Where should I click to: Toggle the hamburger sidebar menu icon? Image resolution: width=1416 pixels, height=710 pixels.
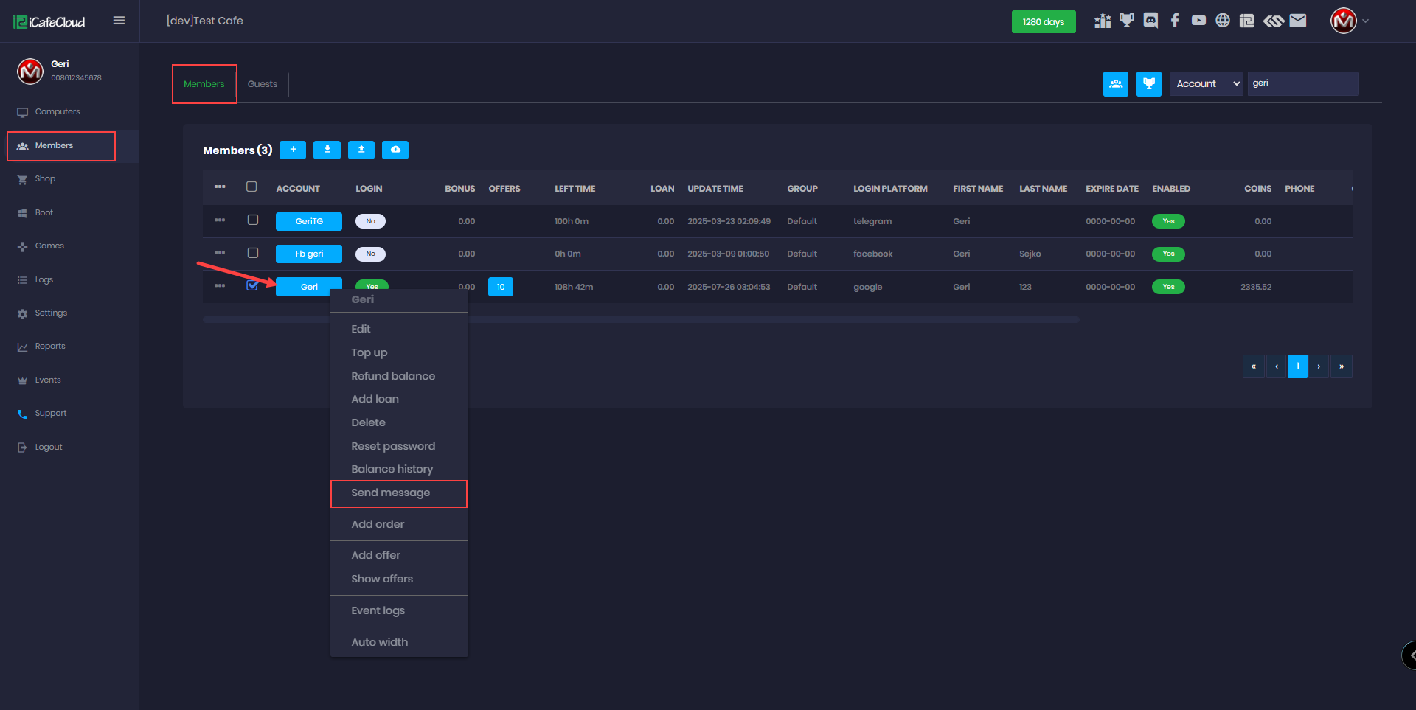119,21
